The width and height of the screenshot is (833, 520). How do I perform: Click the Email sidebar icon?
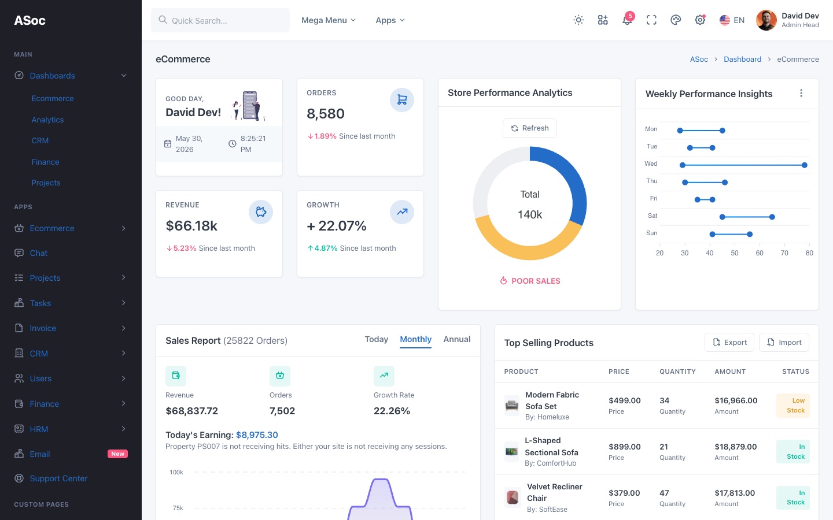tap(19, 454)
